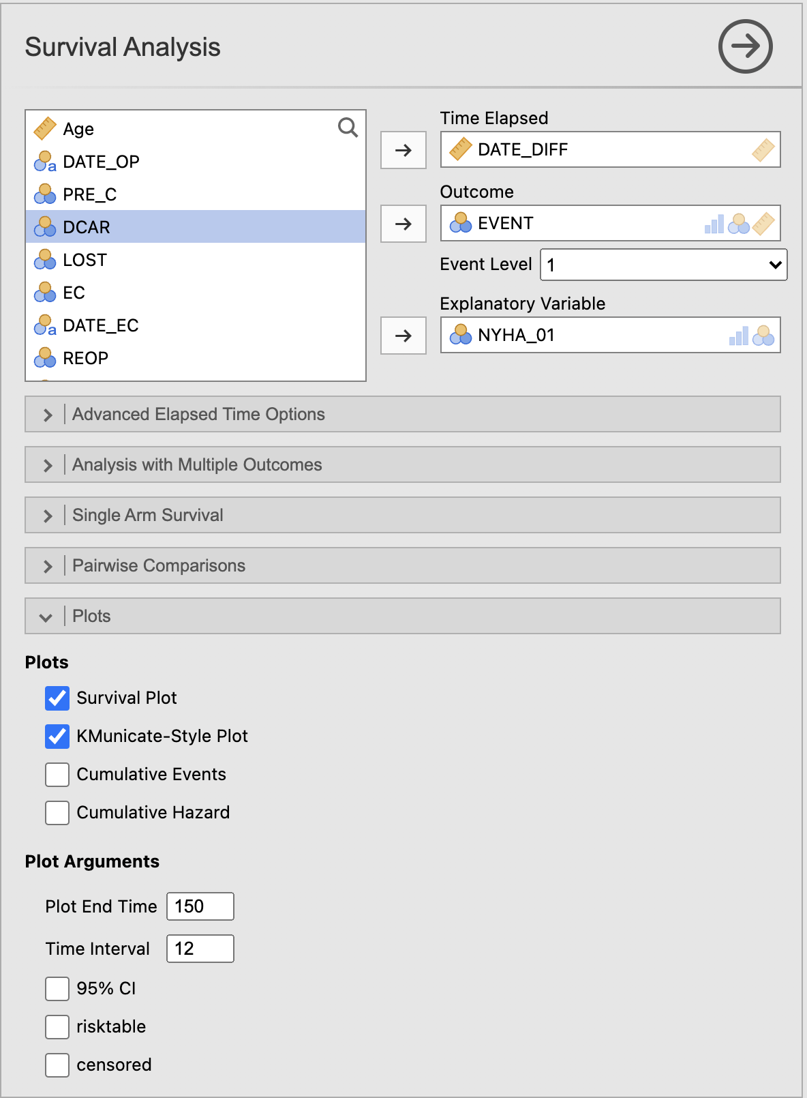Image resolution: width=807 pixels, height=1098 pixels.
Task: Tick the risktable checkbox
Action: tap(57, 1027)
